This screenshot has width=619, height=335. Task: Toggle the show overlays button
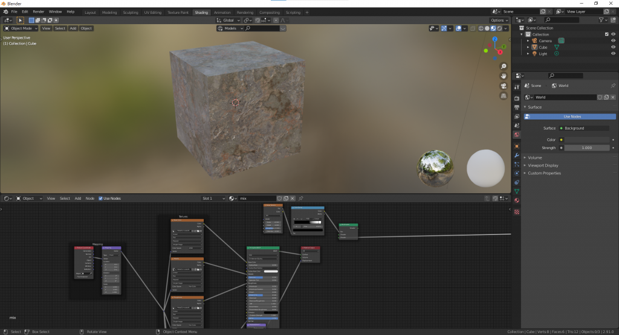pos(458,28)
